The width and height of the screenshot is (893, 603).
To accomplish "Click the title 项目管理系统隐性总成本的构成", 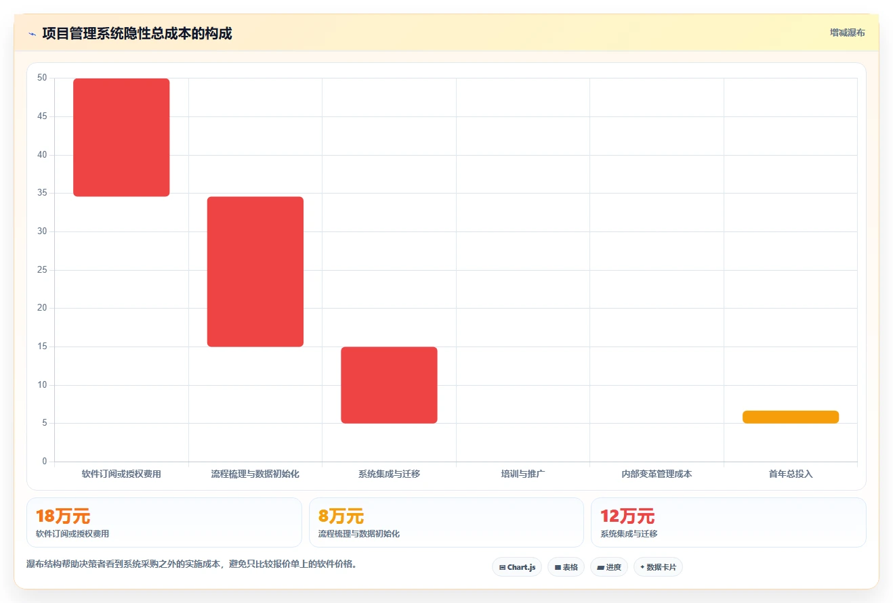I will pyautogui.click(x=137, y=34).
